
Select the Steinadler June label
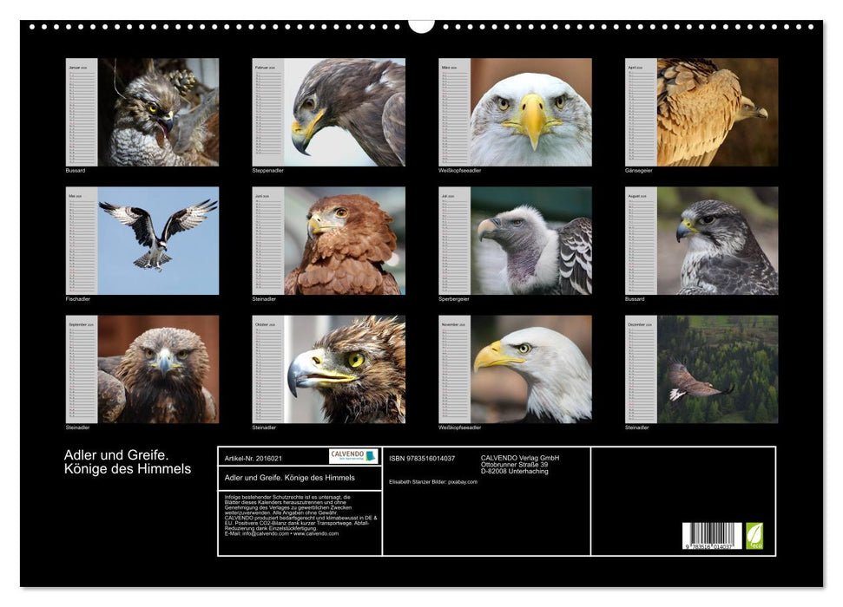pyautogui.click(x=263, y=299)
